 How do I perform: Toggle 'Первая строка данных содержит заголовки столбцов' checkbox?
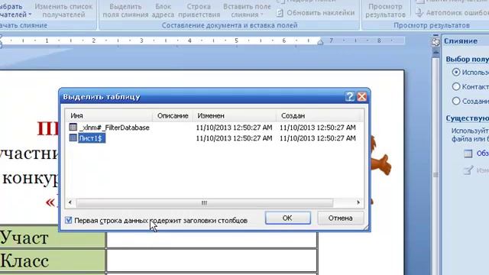pos(69,221)
